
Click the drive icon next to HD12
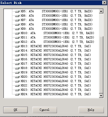click(17, 42)
